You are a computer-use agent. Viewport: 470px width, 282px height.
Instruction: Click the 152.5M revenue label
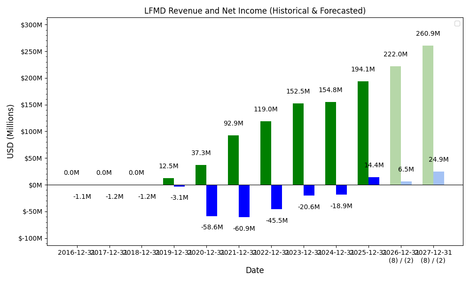[x=298, y=91]
